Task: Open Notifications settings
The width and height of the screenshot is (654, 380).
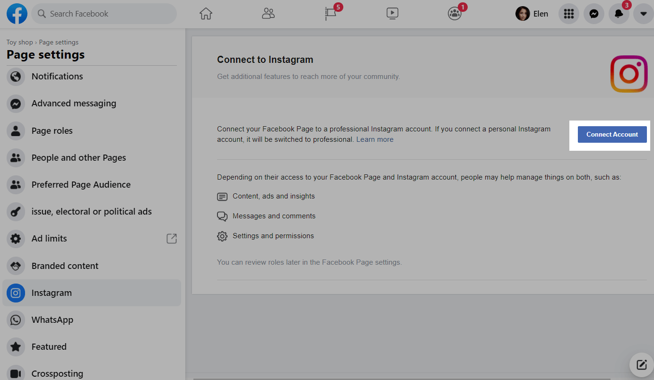Action: (92, 77)
